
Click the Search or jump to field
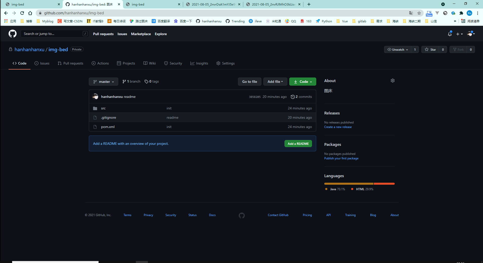[x=53, y=34]
